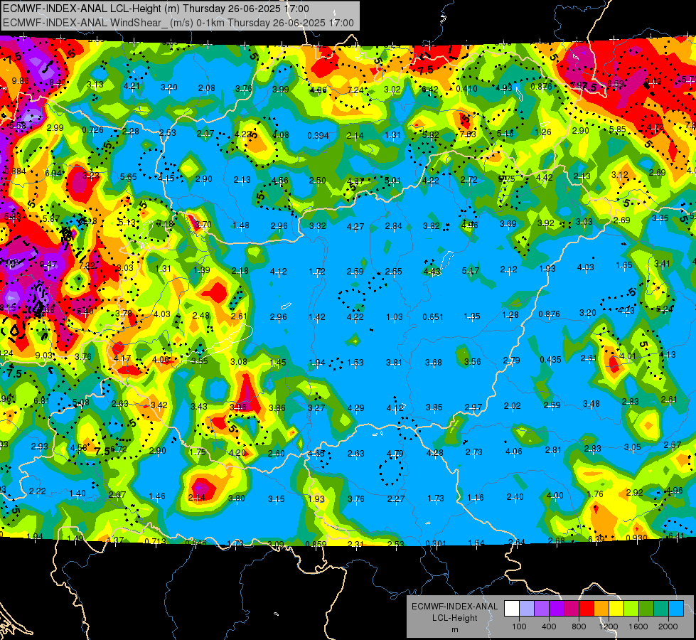The height and width of the screenshot is (640, 696).
Task: Click the wind shear value 5.24
Action: (x=665, y=309)
